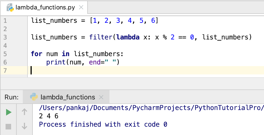Close the lambda_functions.py editor tab
This screenshot has height=135, width=264.
coord(81,7)
